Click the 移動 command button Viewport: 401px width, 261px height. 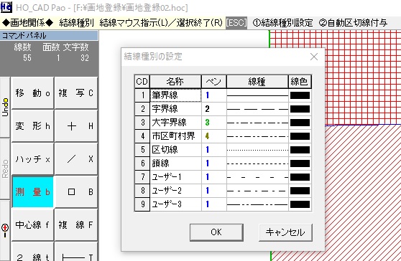(x=33, y=93)
